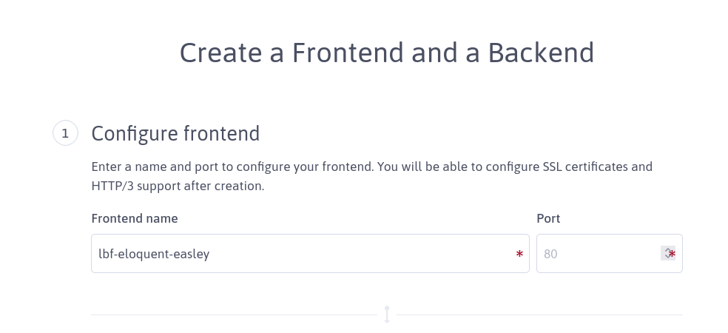Click the "80" placeholder in Port field

(x=550, y=254)
